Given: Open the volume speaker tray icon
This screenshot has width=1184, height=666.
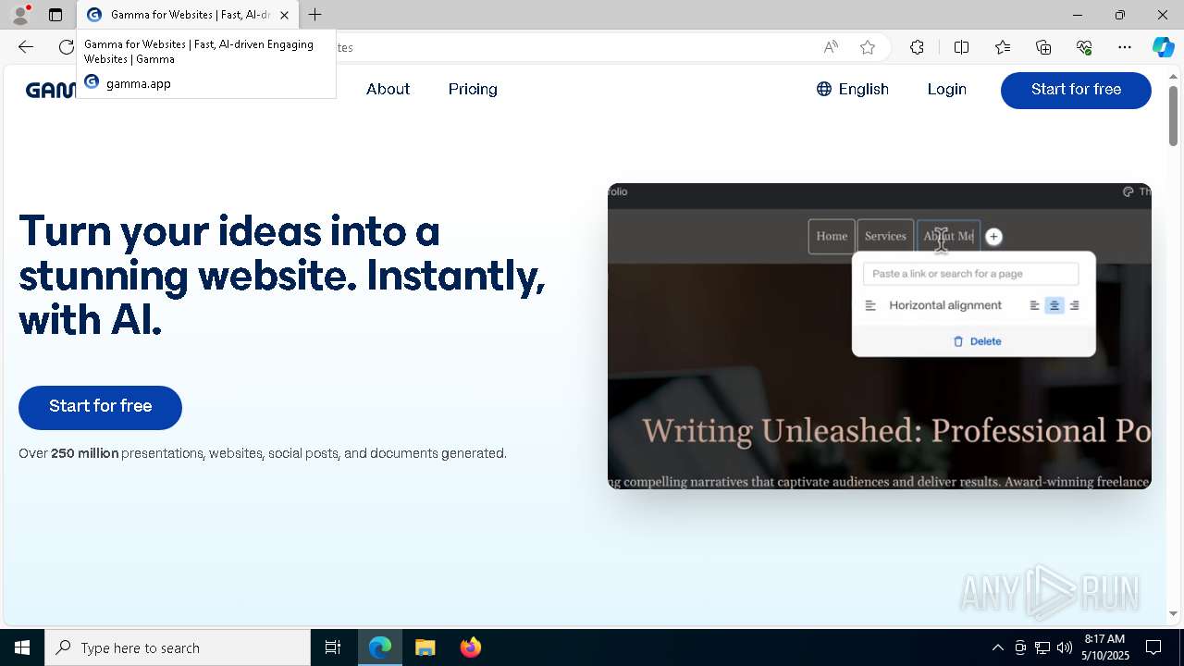Looking at the screenshot, I should (x=1065, y=647).
